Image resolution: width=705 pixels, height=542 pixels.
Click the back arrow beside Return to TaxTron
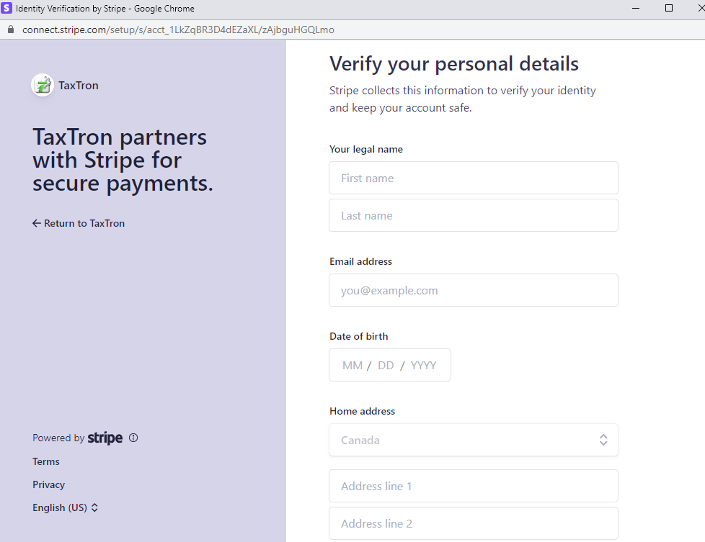pyautogui.click(x=37, y=223)
